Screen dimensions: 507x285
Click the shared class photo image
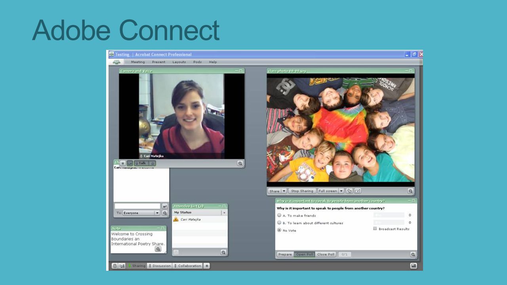pyautogui.click(x=341, y=130)
